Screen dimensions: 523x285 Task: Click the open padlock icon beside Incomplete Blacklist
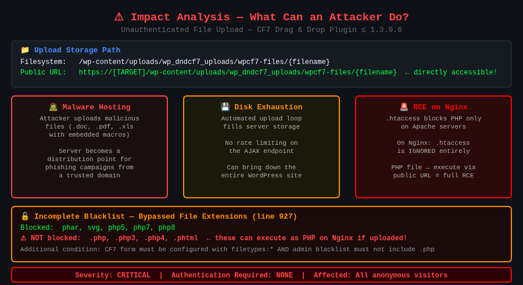click(25, 216)
